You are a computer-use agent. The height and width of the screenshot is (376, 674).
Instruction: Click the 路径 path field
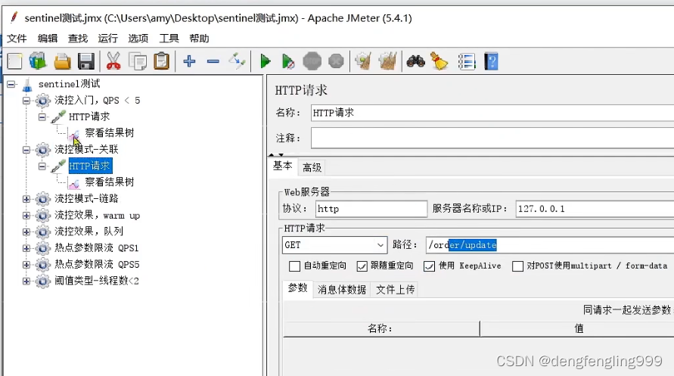click(550, 245)
